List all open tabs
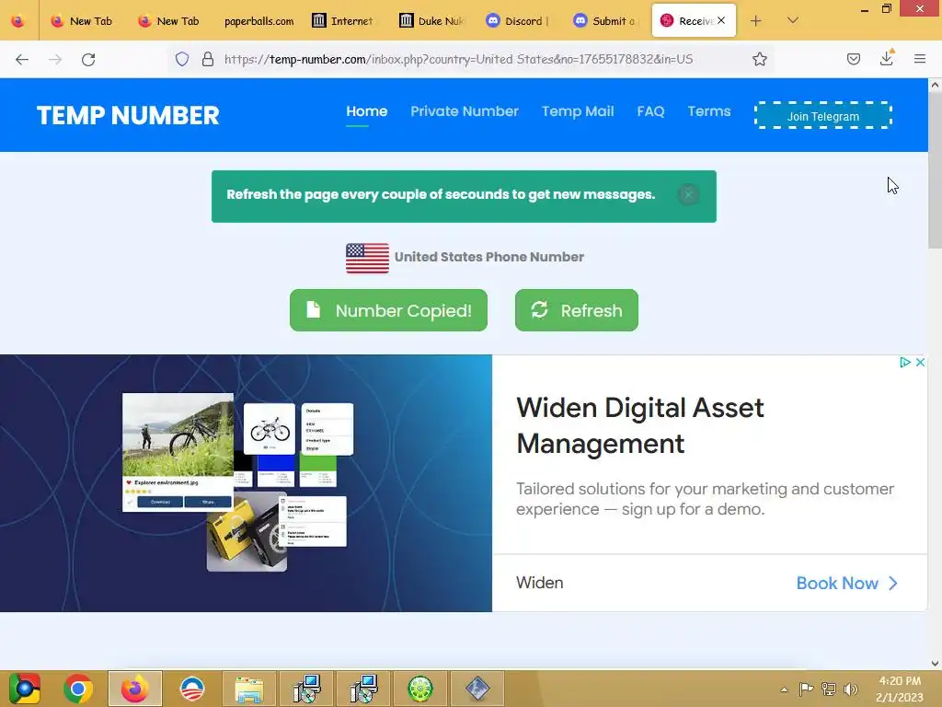Image resolution: width=942 pixels, height=707 pixels. [792, 21]
